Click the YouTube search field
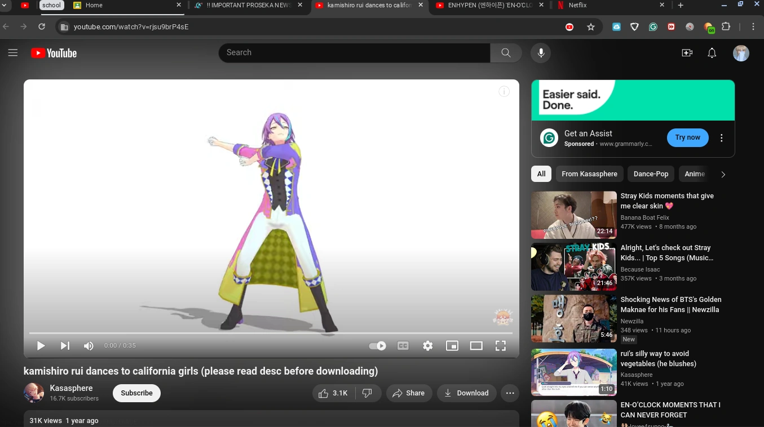Screen dimensions: 764x427 click(354, 53)
